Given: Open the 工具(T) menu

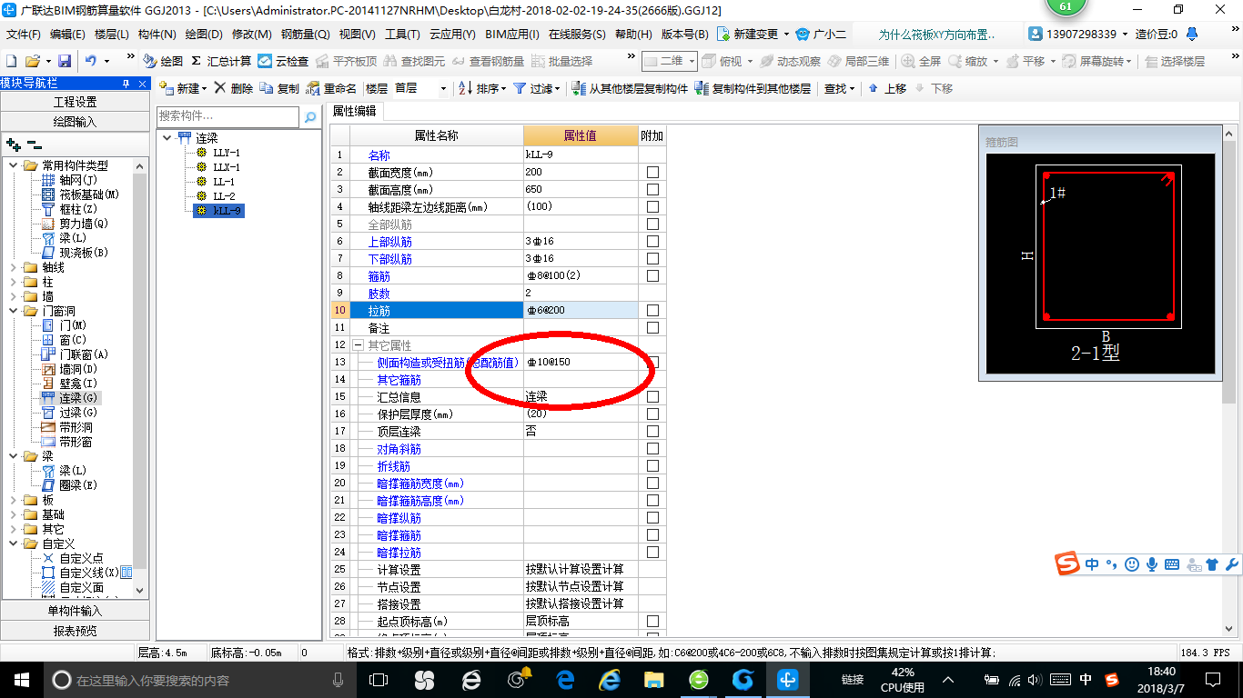Looking at the screenshot, I should point(402,35).
